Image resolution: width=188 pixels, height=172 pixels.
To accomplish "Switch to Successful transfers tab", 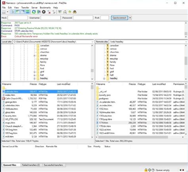I will [x=53, y=165].
